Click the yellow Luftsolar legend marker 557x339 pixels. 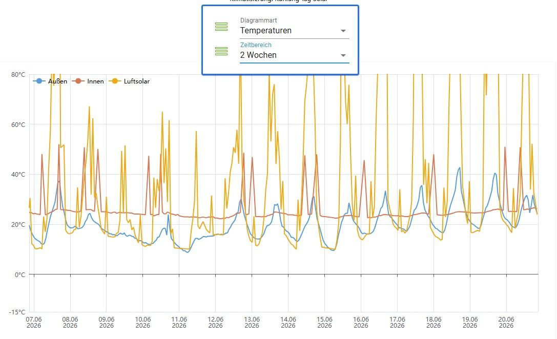coord(115,81)
